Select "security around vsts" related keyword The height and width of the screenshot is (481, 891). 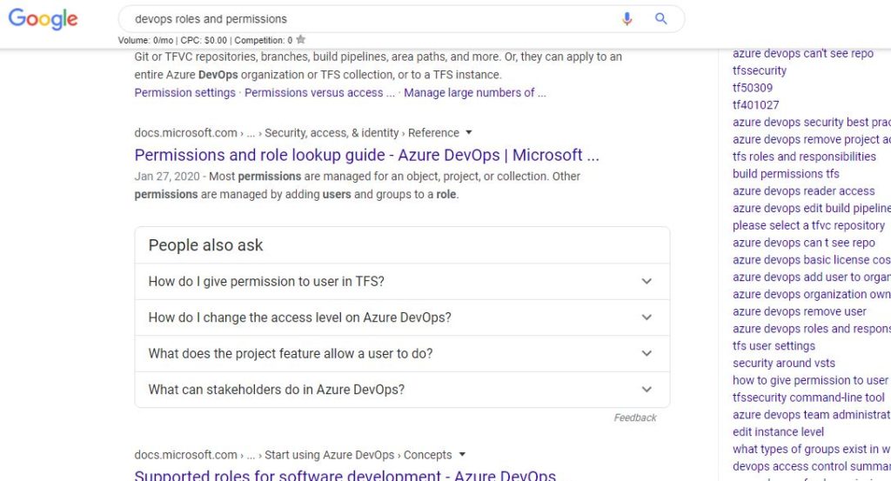click(x=784, y=363)
